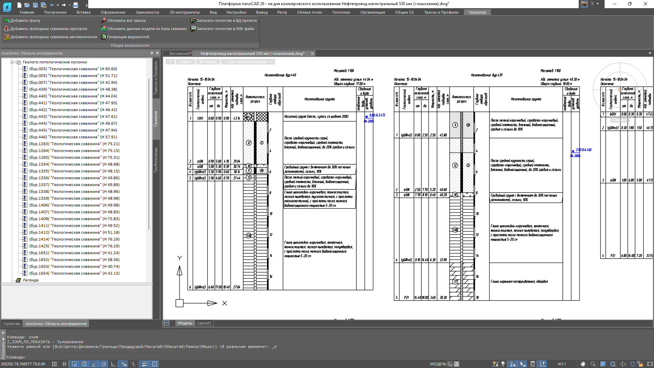Open nanoCAD application menu logo
The height and width of the screenshot is (368, 654).
pyautogui.click(x=7, y=6)
